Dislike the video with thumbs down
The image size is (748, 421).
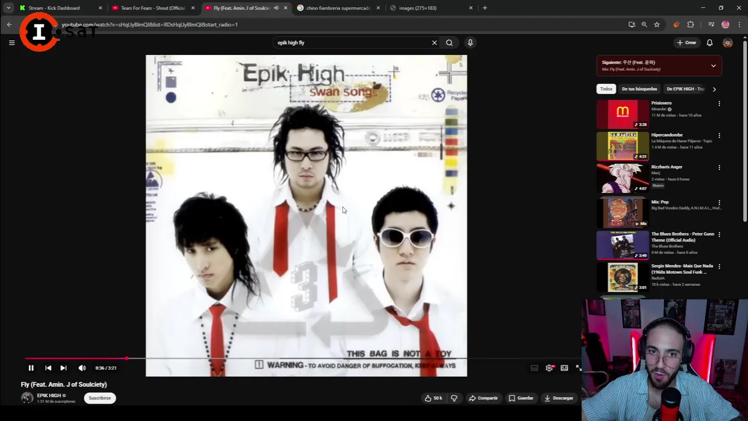click(454, 398)
